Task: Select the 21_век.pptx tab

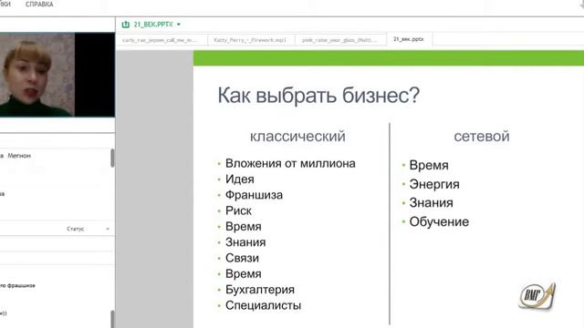Action: coord(409,39)
